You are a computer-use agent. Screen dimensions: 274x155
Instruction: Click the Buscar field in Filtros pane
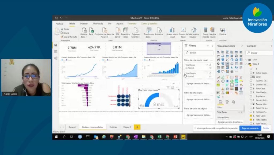point(199,52)
